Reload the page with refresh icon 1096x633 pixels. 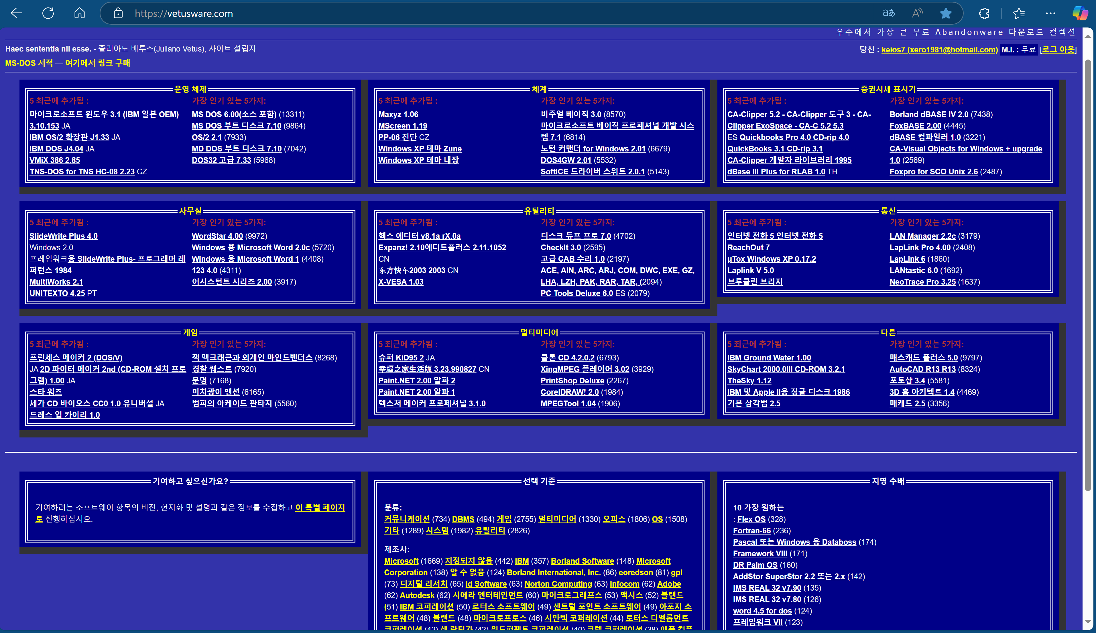point(48,13)
